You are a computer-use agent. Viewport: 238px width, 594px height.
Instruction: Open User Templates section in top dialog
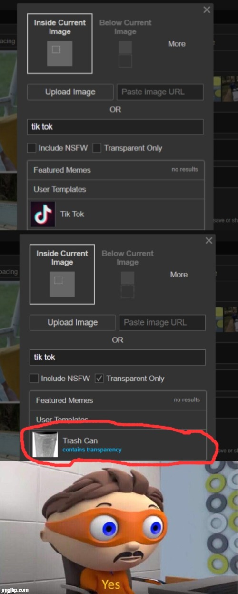pyautogui.click(x=116, y=189)
